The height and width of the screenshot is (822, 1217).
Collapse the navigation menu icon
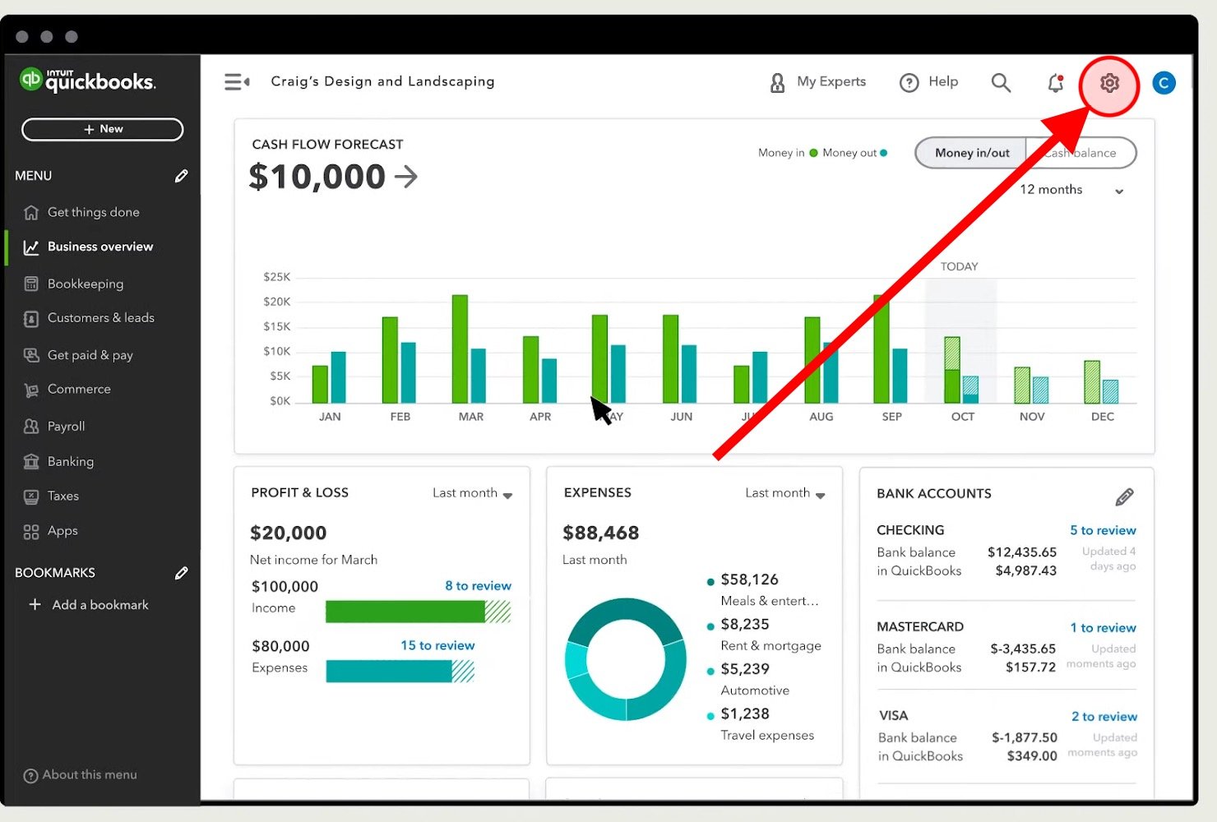pos(237,82)
